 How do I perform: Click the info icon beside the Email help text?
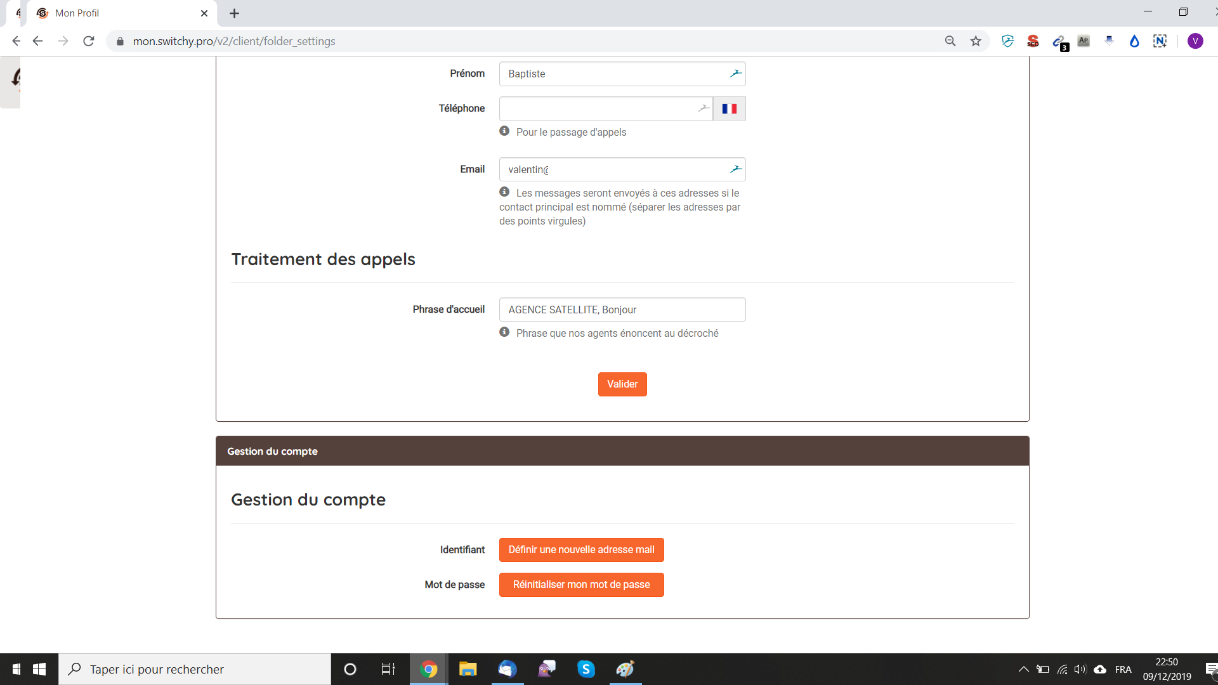pyautogui.click(x=504, y=192)
